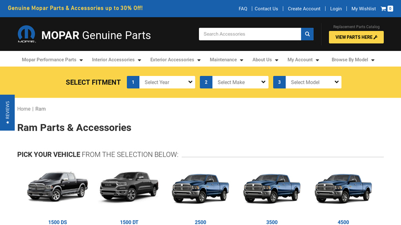Expand the My Account menu
The width and height of the screenshot is (401, 225).
pyautogui.click(x=303, y=59)
